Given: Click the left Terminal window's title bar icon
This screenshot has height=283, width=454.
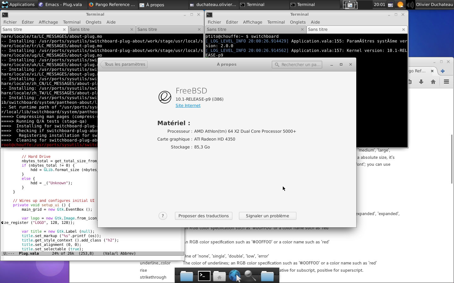Looking at the screenshot, I should [5, 14].
